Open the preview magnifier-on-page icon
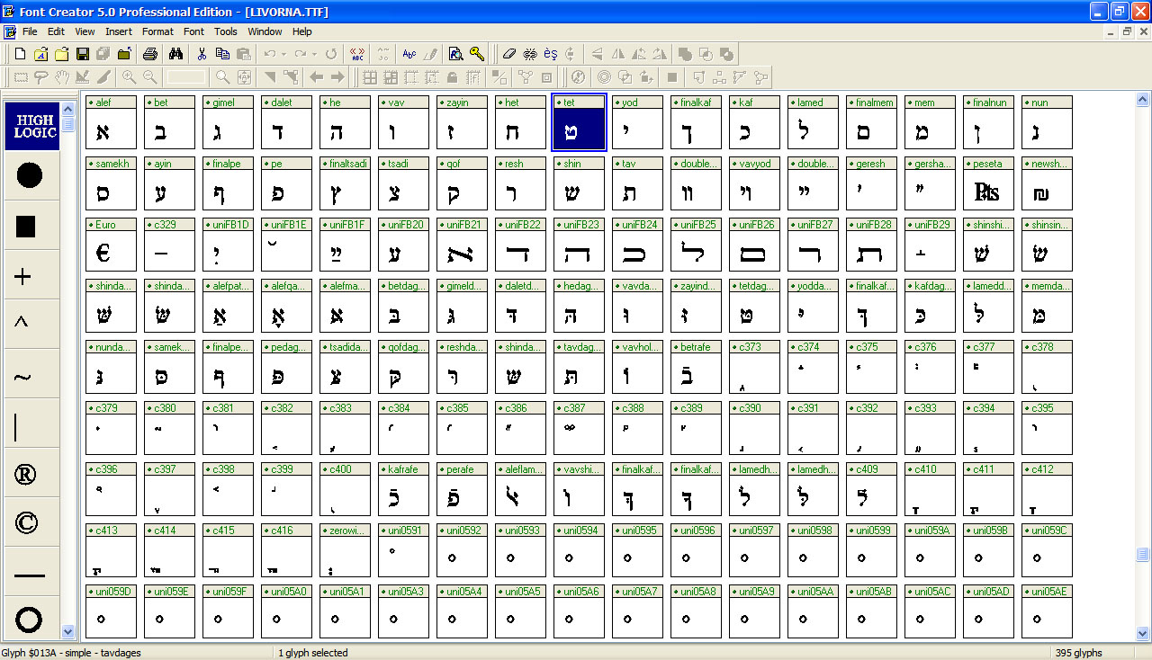The image size is (1152, 660). click(456, 54)
